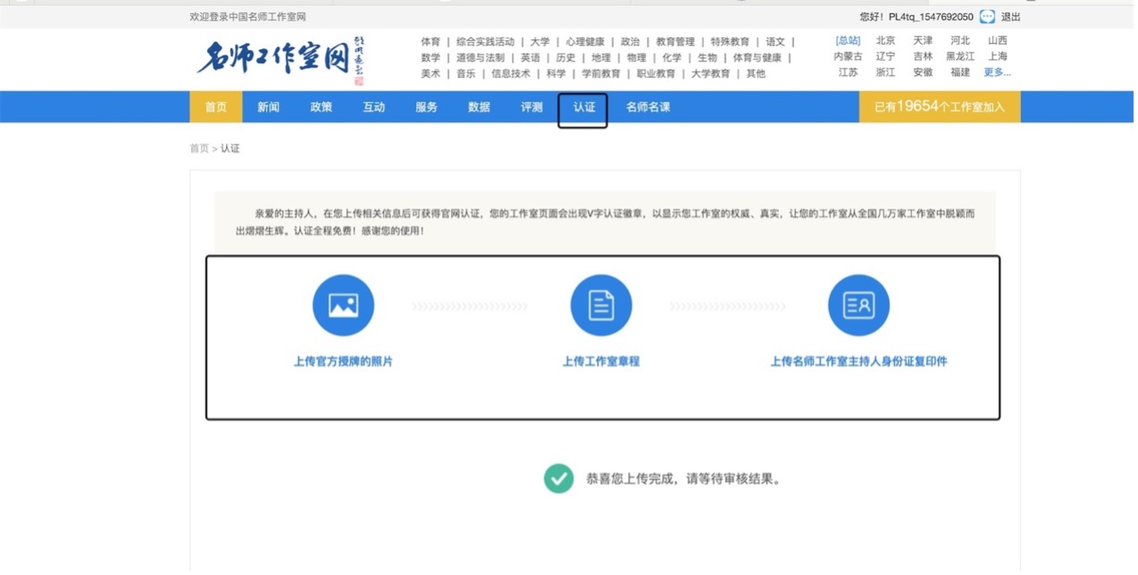Image resolution: width=1138 pixels, height=575 pixels.
Task: Select the 学前教育 subject category
Action: pos(600,74)
